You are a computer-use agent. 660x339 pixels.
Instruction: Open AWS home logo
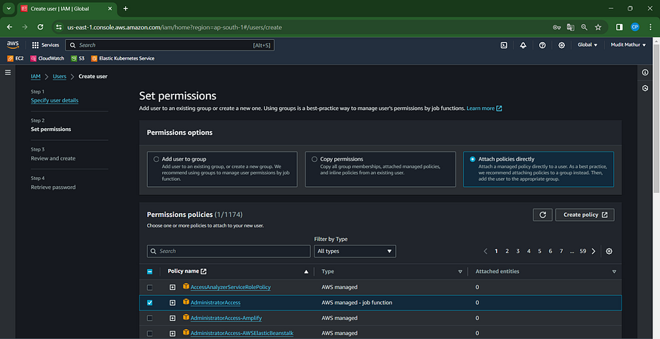tap(13, 45)
